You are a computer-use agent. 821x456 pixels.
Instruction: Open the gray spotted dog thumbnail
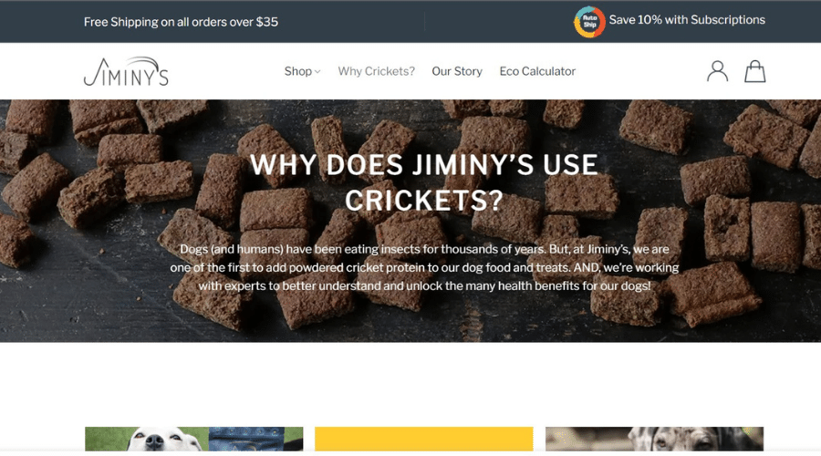(x=654, y=439)
